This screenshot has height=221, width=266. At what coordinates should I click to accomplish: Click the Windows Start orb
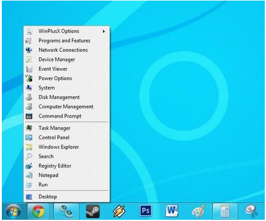13,212
